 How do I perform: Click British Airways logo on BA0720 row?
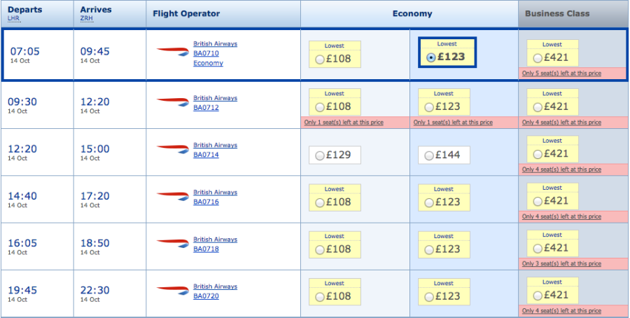172,290
